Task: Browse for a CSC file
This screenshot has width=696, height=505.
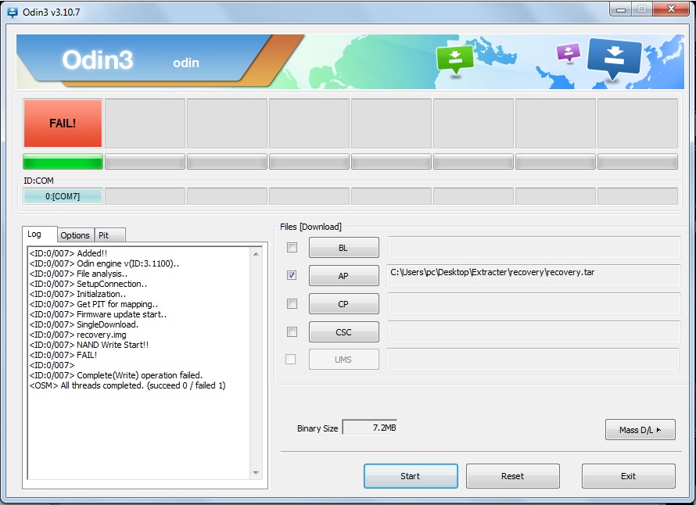Action: click(344, 332)
